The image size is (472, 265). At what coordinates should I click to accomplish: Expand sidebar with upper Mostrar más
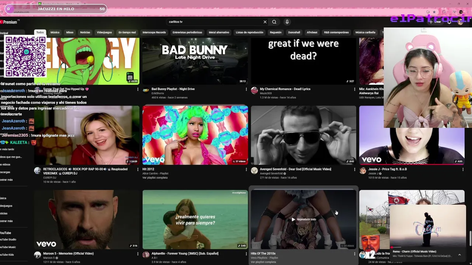(x=7, y=180)
